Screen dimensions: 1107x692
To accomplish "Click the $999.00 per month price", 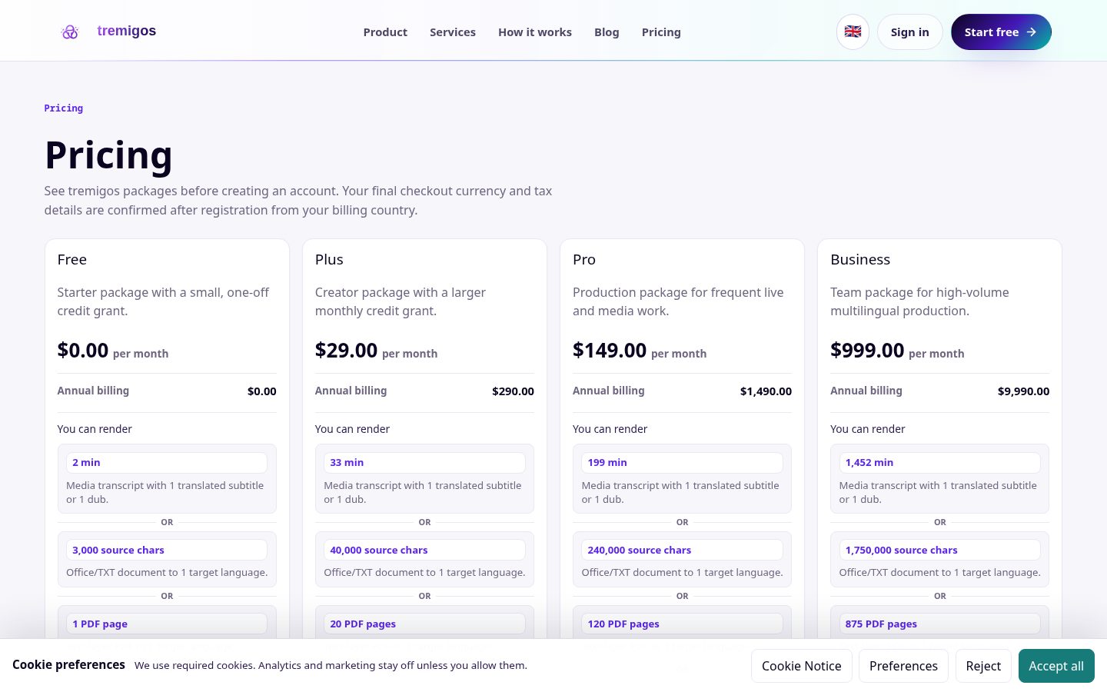I will (x=897, y=351).
